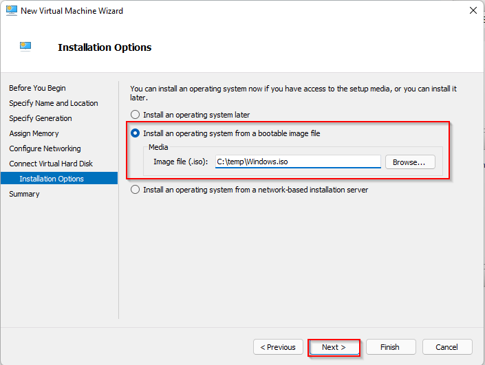The height and width of the screenshot is (365, 485).
Task: Select 'Install an operating system later' option
Action: click(136, 115)
